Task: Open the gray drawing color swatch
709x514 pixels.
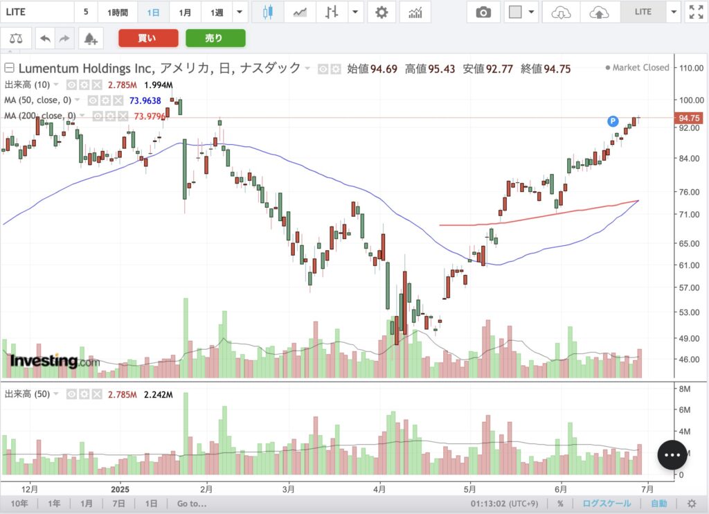Action: [515, 12]
